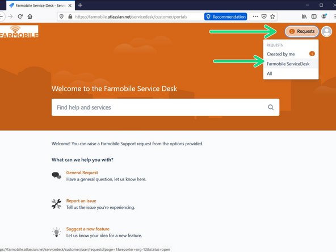Click 'Tell us the issue you're experiencing.'
The width and height of the screenshot is (336, 252).
pos(100,207)
